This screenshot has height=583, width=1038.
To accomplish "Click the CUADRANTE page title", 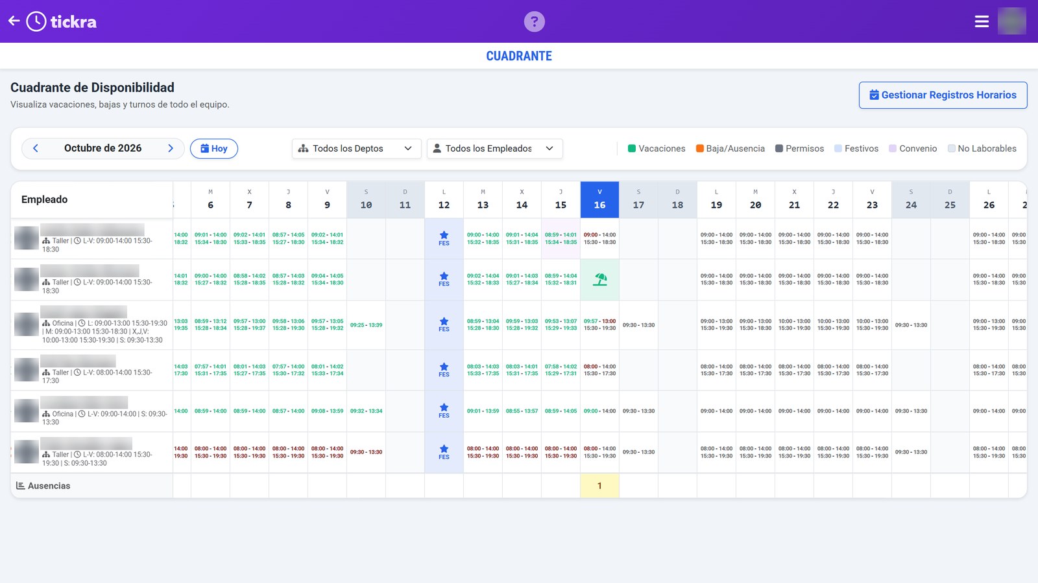I will (519, 56).
